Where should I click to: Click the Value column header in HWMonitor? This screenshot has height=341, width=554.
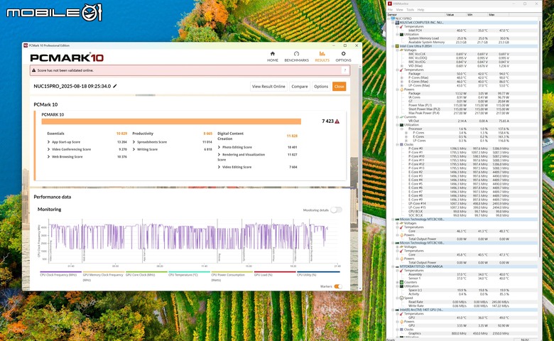click(x=456, y=14)
